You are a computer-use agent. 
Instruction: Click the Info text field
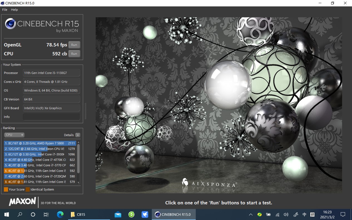click(x=51, y=117)
